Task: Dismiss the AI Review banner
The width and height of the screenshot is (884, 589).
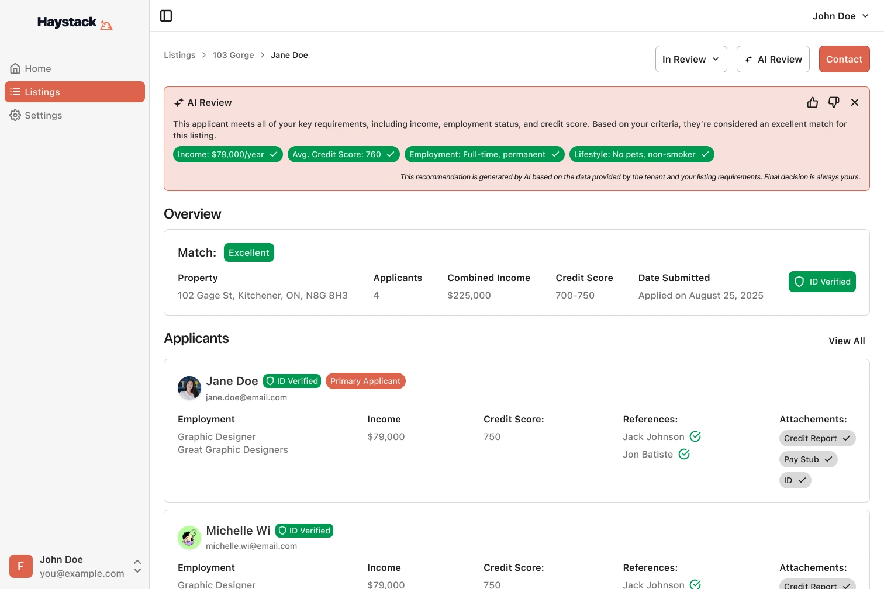Action: tap(855, 102)
